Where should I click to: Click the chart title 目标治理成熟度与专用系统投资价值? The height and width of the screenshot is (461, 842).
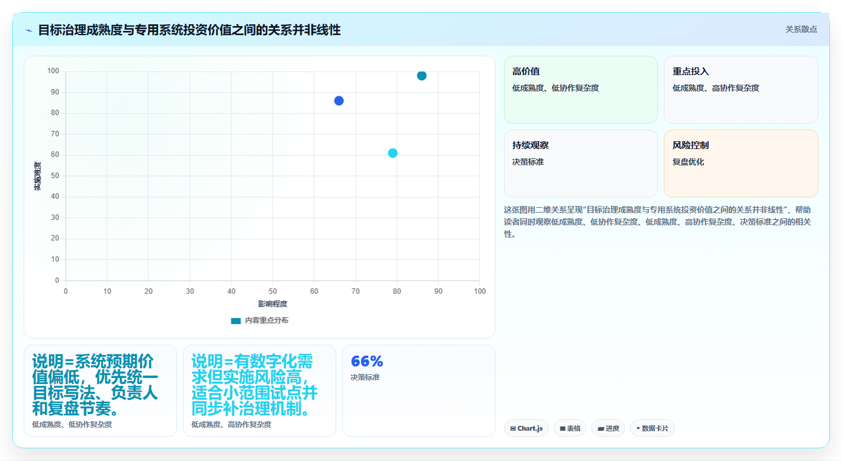tap(190, 30)
